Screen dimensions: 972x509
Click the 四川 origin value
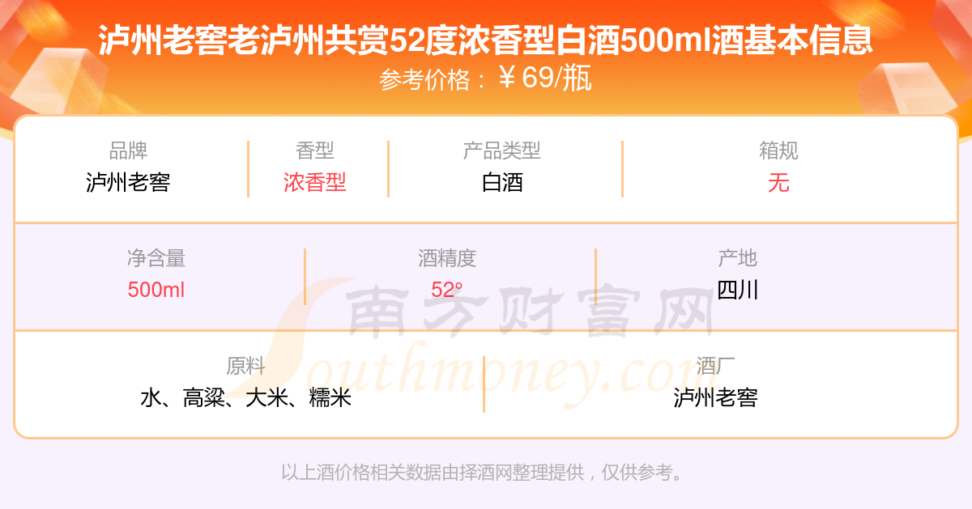coord(738,290)
